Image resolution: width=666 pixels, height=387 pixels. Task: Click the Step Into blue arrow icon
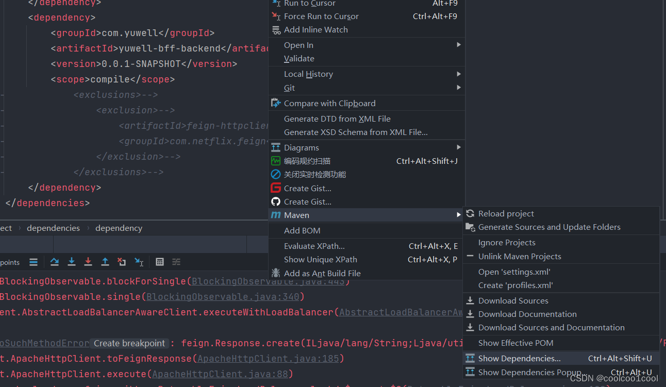tap(72, 262)
